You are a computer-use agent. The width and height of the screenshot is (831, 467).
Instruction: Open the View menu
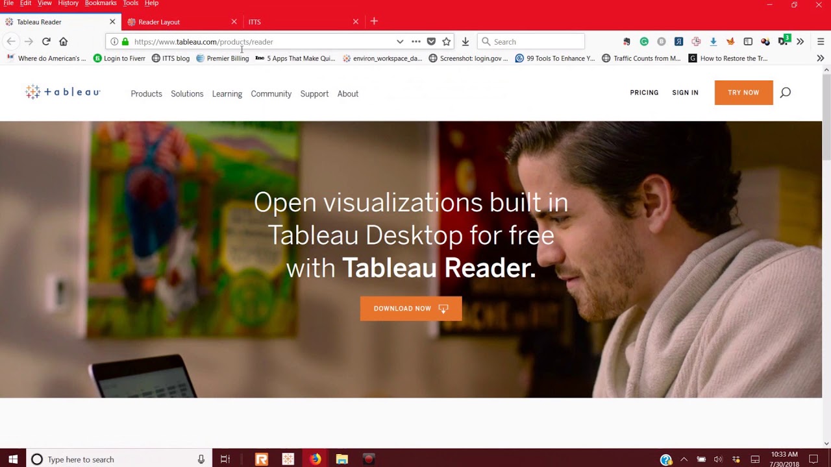pos(44,3)
